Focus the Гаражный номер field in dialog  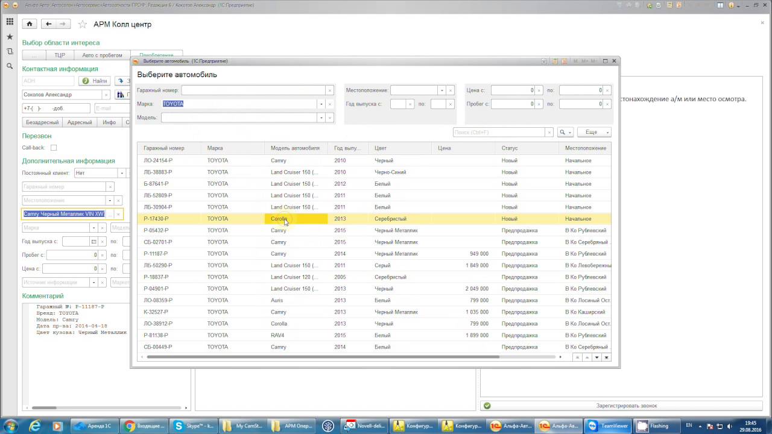click(253, 90)
